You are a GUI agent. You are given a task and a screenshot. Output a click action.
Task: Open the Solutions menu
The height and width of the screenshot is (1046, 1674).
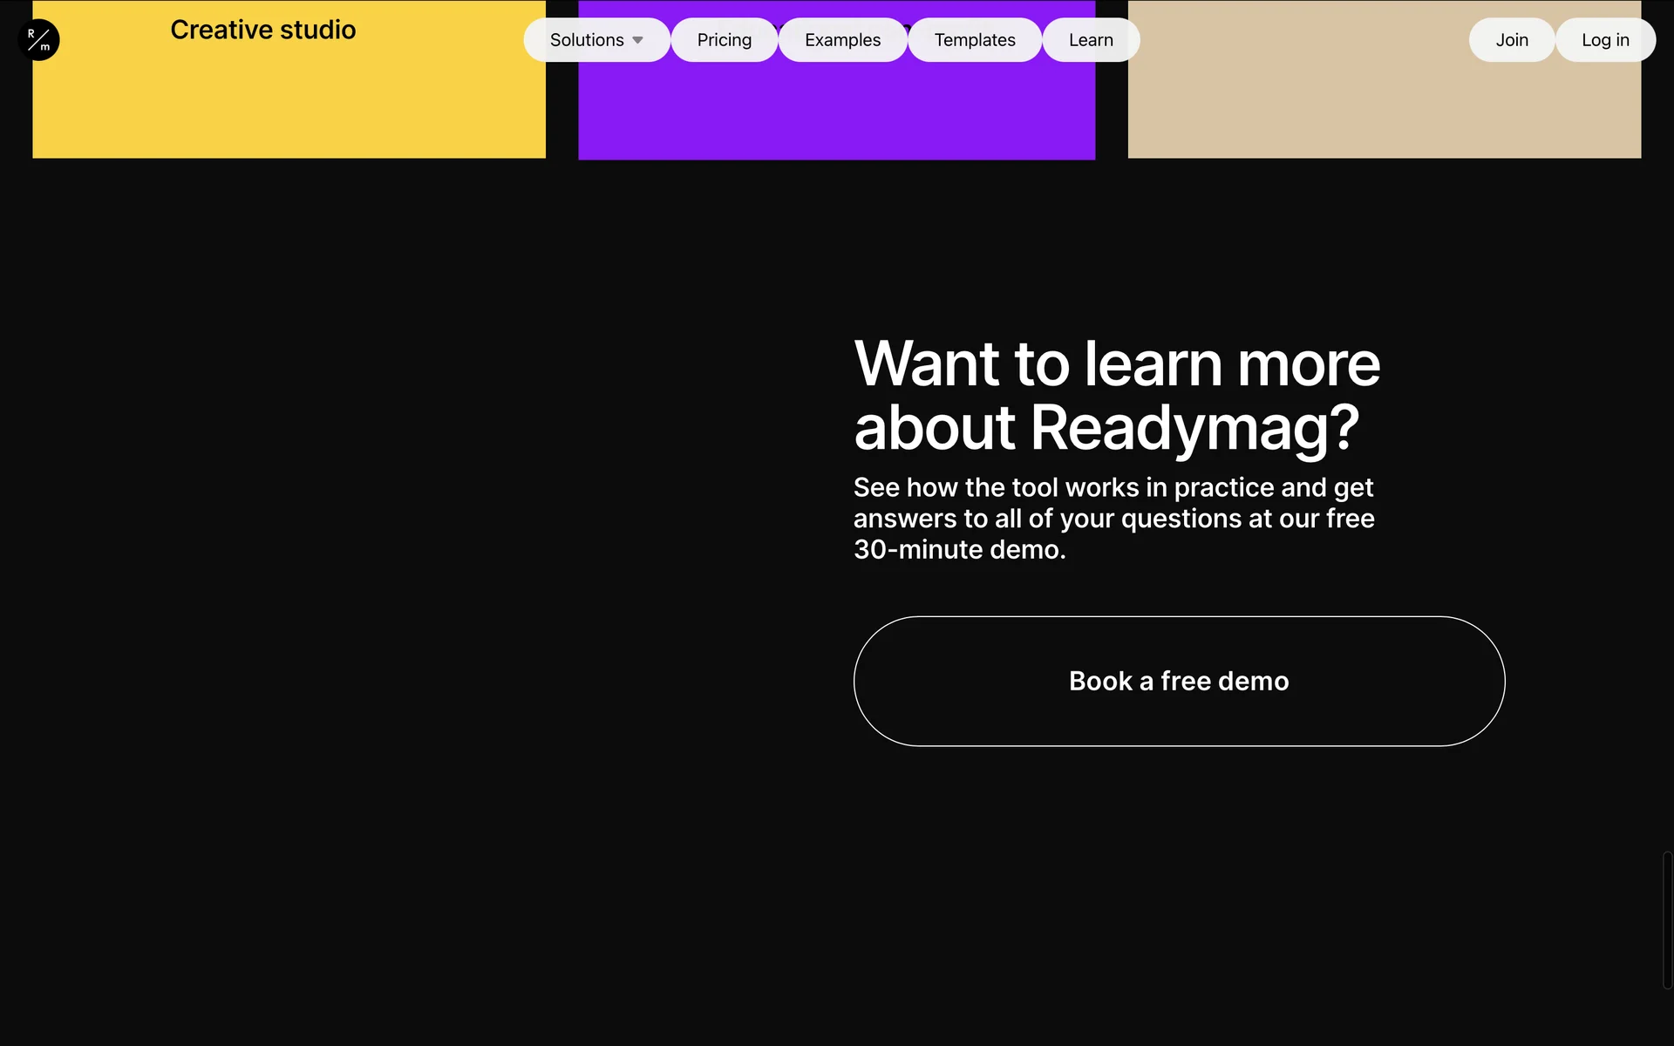point(587,40)
